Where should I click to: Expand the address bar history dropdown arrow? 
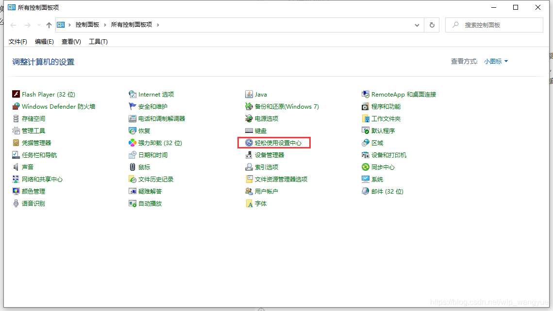(x=417, y=25)
